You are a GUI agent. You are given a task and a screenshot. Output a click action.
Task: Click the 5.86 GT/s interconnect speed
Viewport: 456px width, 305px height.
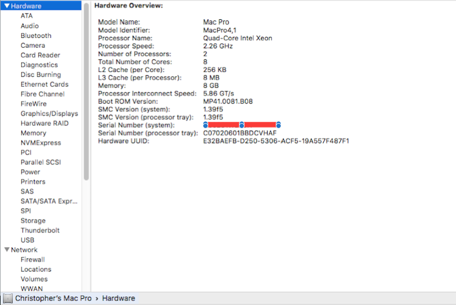219,93
